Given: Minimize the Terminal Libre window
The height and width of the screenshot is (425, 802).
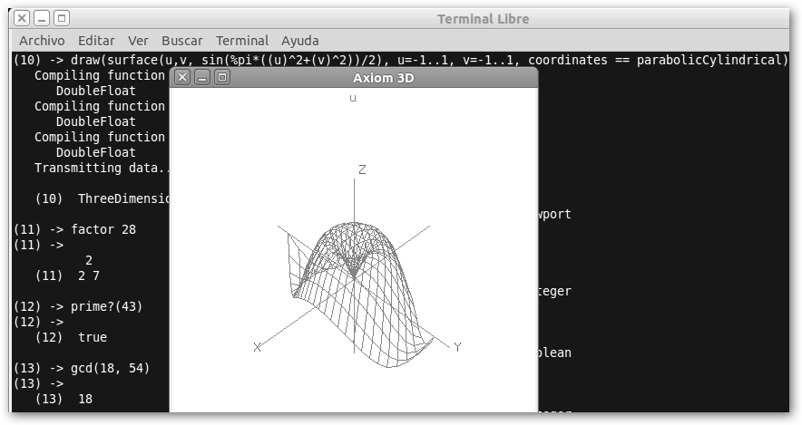Looking at the screenshot, I should [42, 18].
